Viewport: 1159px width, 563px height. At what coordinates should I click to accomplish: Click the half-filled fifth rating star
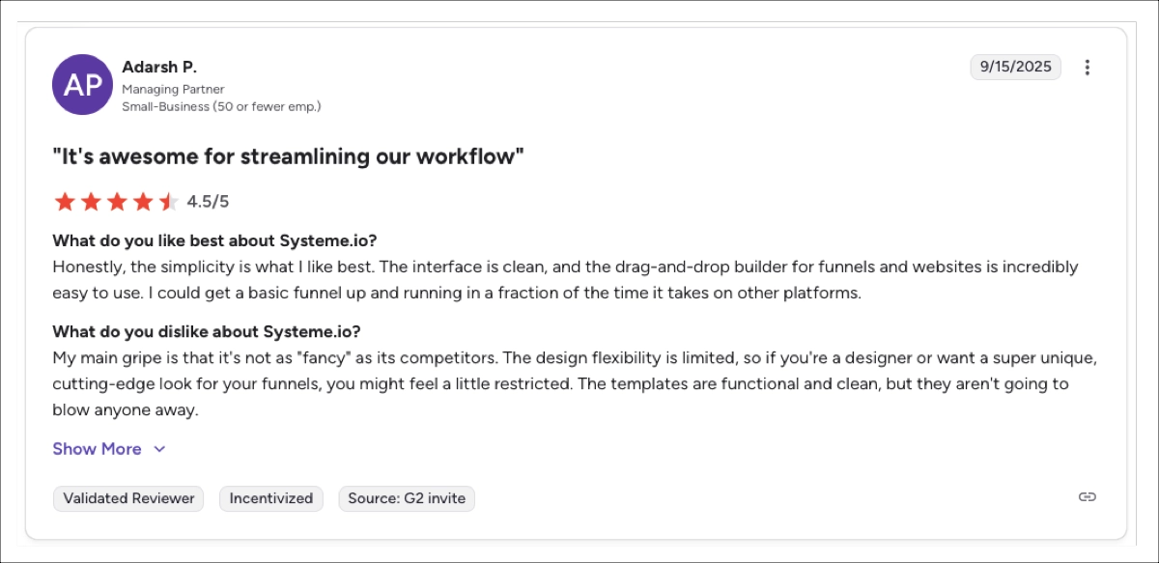[168, 202]
